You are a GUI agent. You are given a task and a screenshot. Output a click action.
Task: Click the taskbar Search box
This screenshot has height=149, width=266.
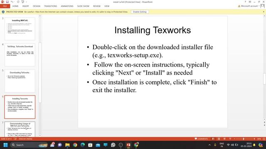[x=29, y=145]
